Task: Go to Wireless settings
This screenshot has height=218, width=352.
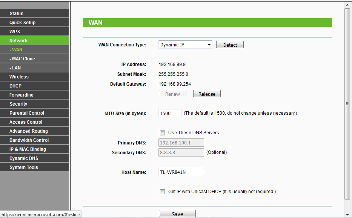Action: coord(34,77)
